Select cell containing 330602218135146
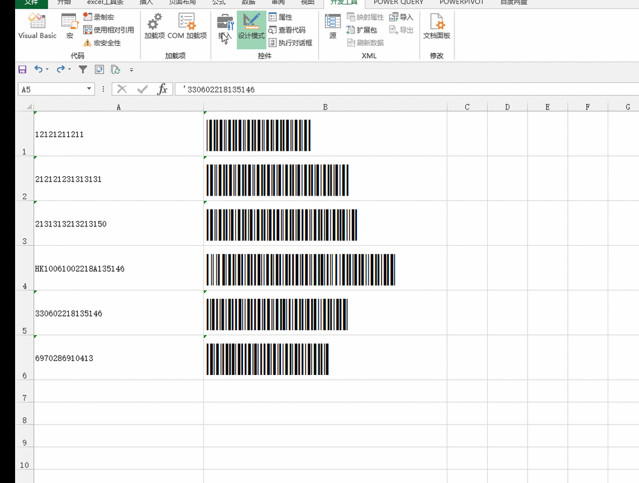Viewport: 639px width, 483px height. click(x=119, y=313)
